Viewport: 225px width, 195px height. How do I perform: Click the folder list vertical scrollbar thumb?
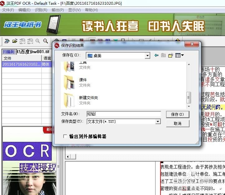coord(189,97)
